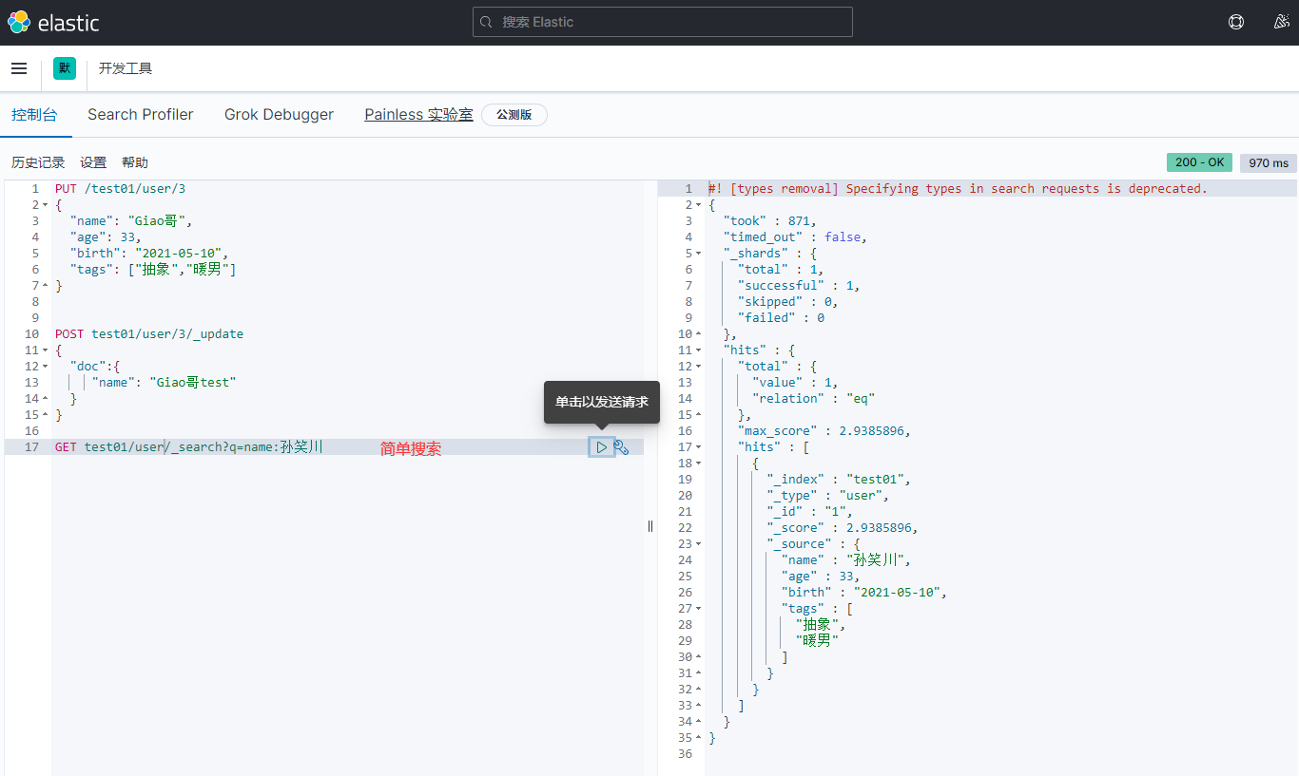Open the help menu lifebuoy icon

tap(1236, 22)
